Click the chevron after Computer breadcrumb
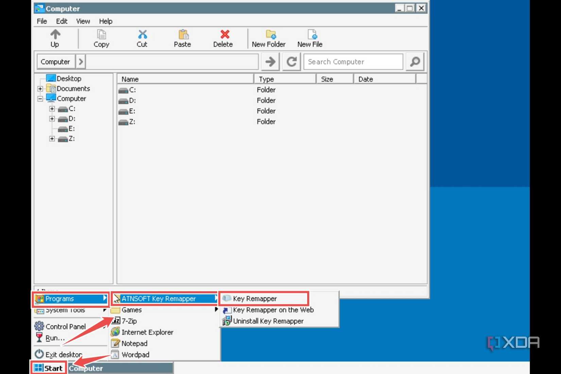Screen dimensions: 561x374 pos(81,62)
